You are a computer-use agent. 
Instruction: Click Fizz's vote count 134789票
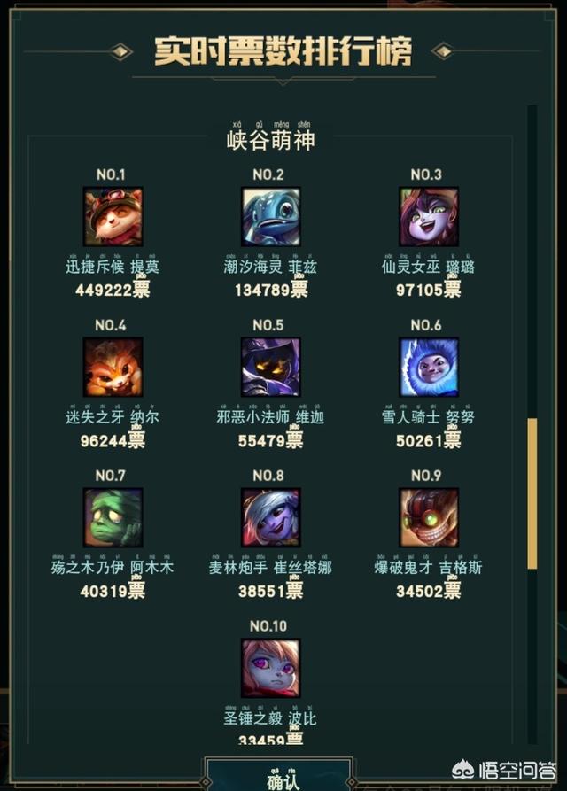[271, 290]
